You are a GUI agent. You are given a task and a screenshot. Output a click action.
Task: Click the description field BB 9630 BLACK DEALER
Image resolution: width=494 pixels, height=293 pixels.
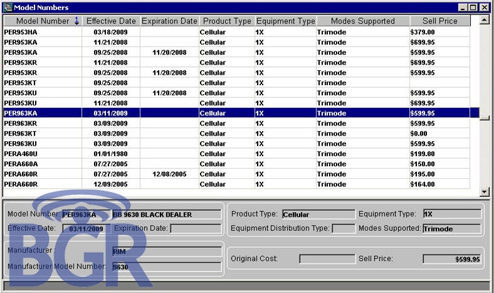167,215
